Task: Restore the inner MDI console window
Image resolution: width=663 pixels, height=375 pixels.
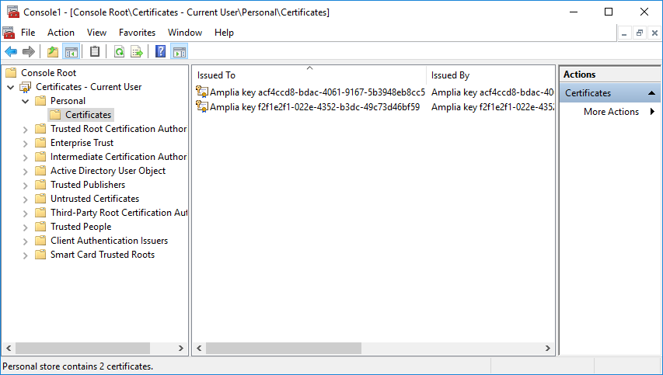Action: (x=640, y=33)
